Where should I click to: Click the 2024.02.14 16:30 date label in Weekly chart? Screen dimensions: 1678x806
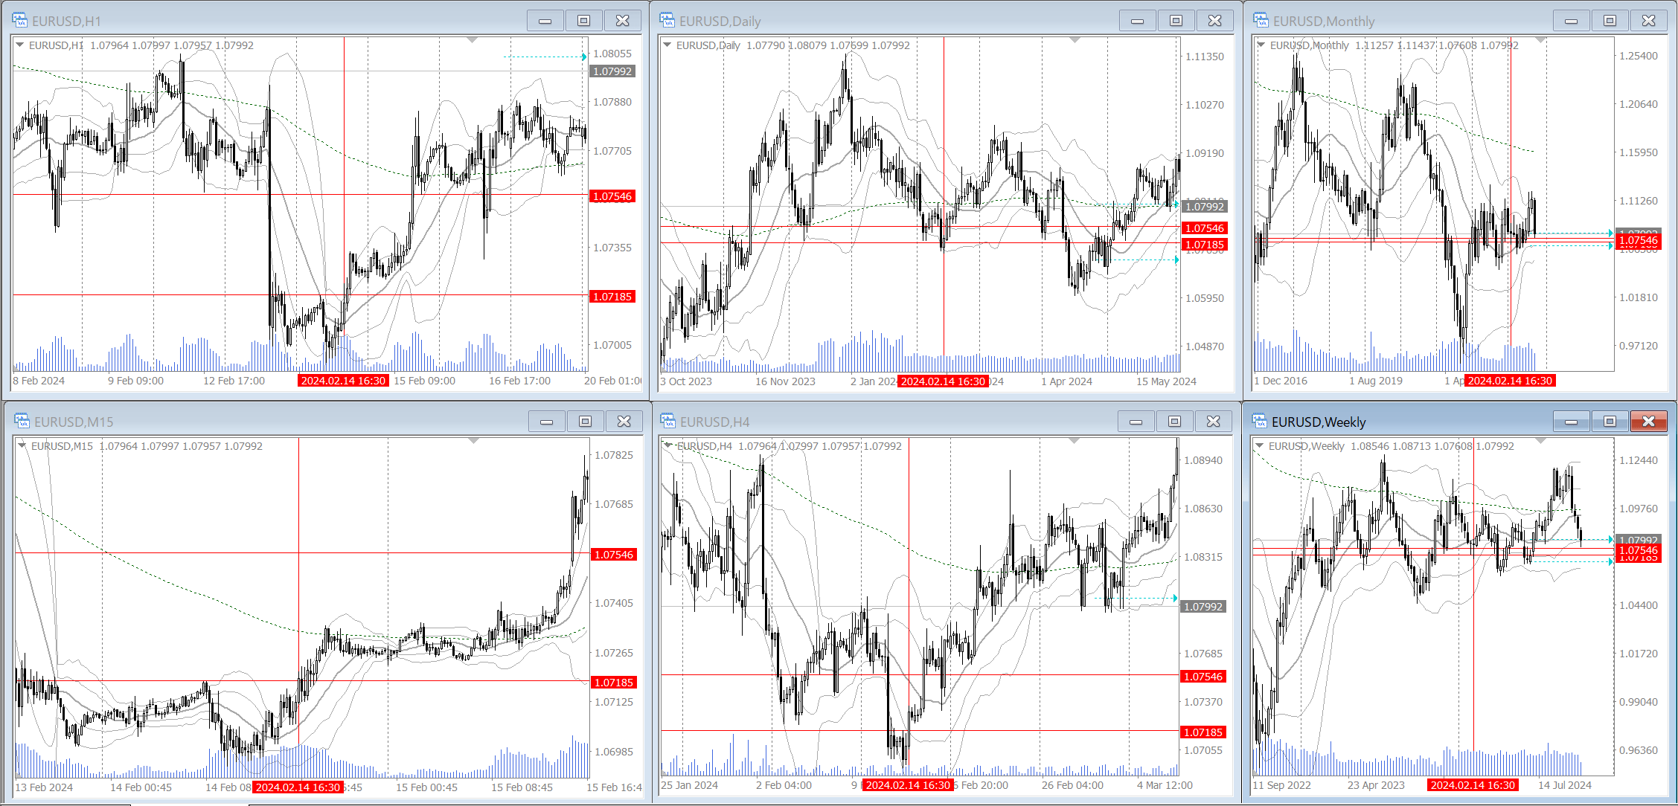point(1473,785)
